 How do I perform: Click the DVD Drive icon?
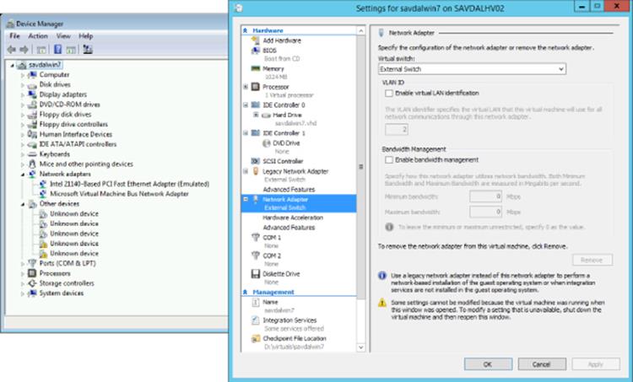267,143
